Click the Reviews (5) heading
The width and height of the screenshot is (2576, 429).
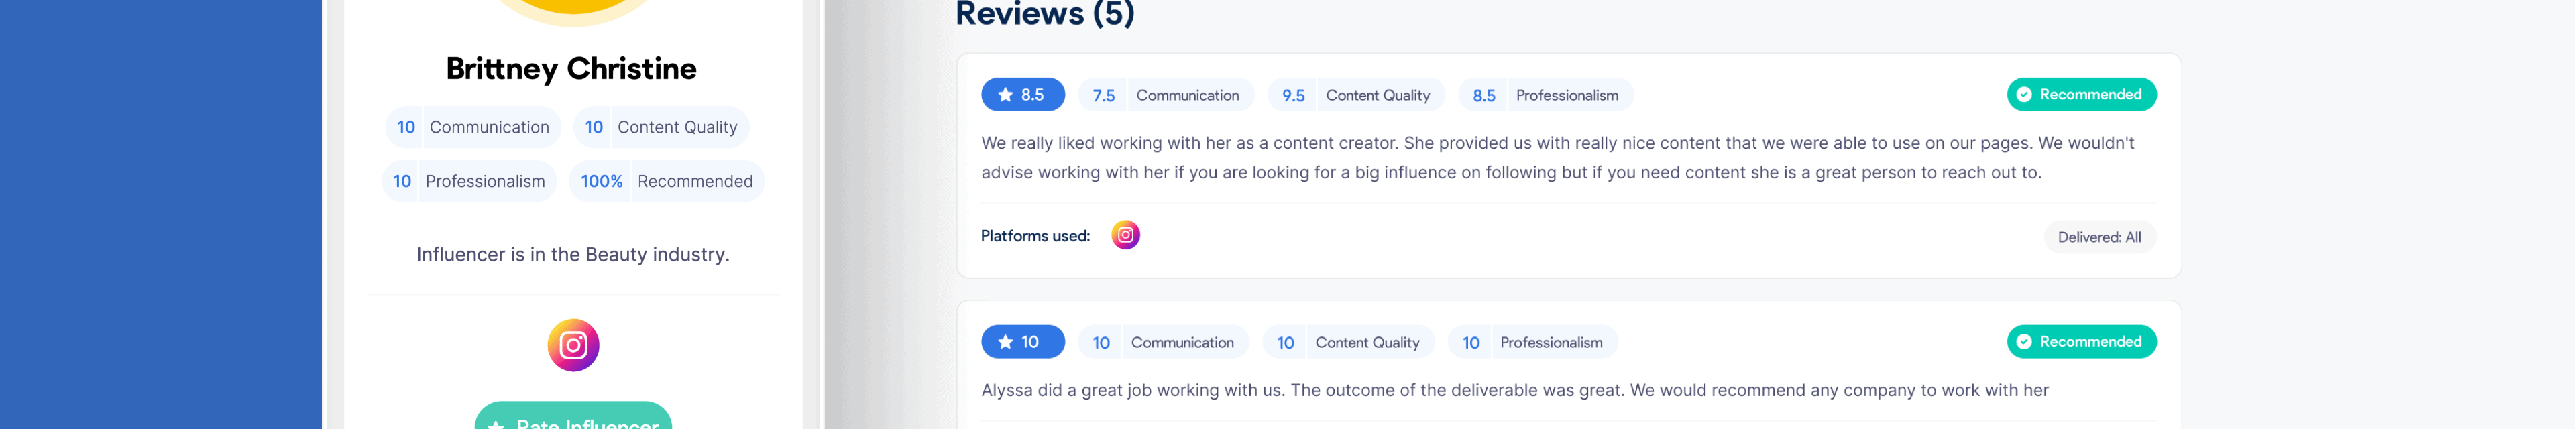[1045, 14]
